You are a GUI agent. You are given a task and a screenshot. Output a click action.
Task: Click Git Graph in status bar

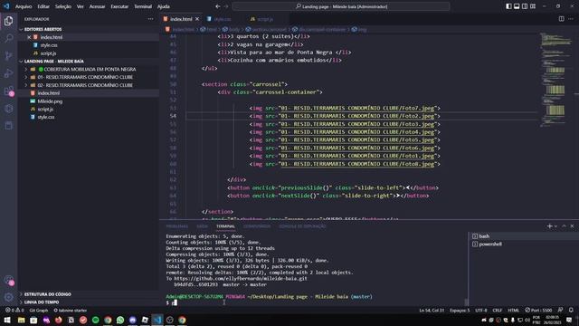[x=39, y=310]
